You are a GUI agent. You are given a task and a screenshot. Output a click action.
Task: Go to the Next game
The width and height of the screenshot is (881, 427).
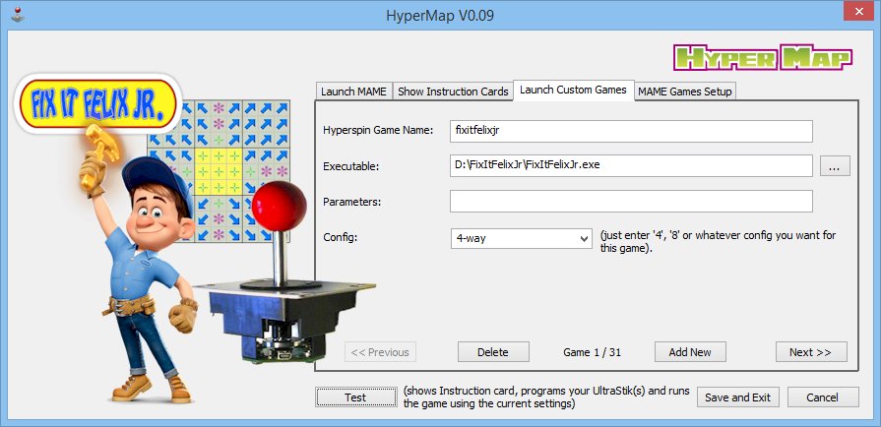coord(811,352)
